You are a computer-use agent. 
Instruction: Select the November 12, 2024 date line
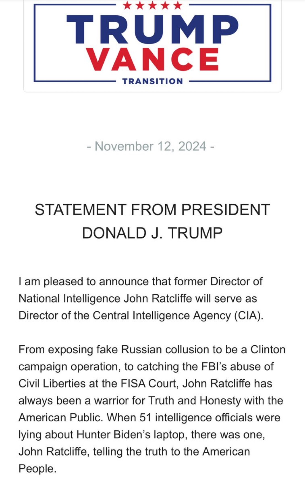pos(150,146)
